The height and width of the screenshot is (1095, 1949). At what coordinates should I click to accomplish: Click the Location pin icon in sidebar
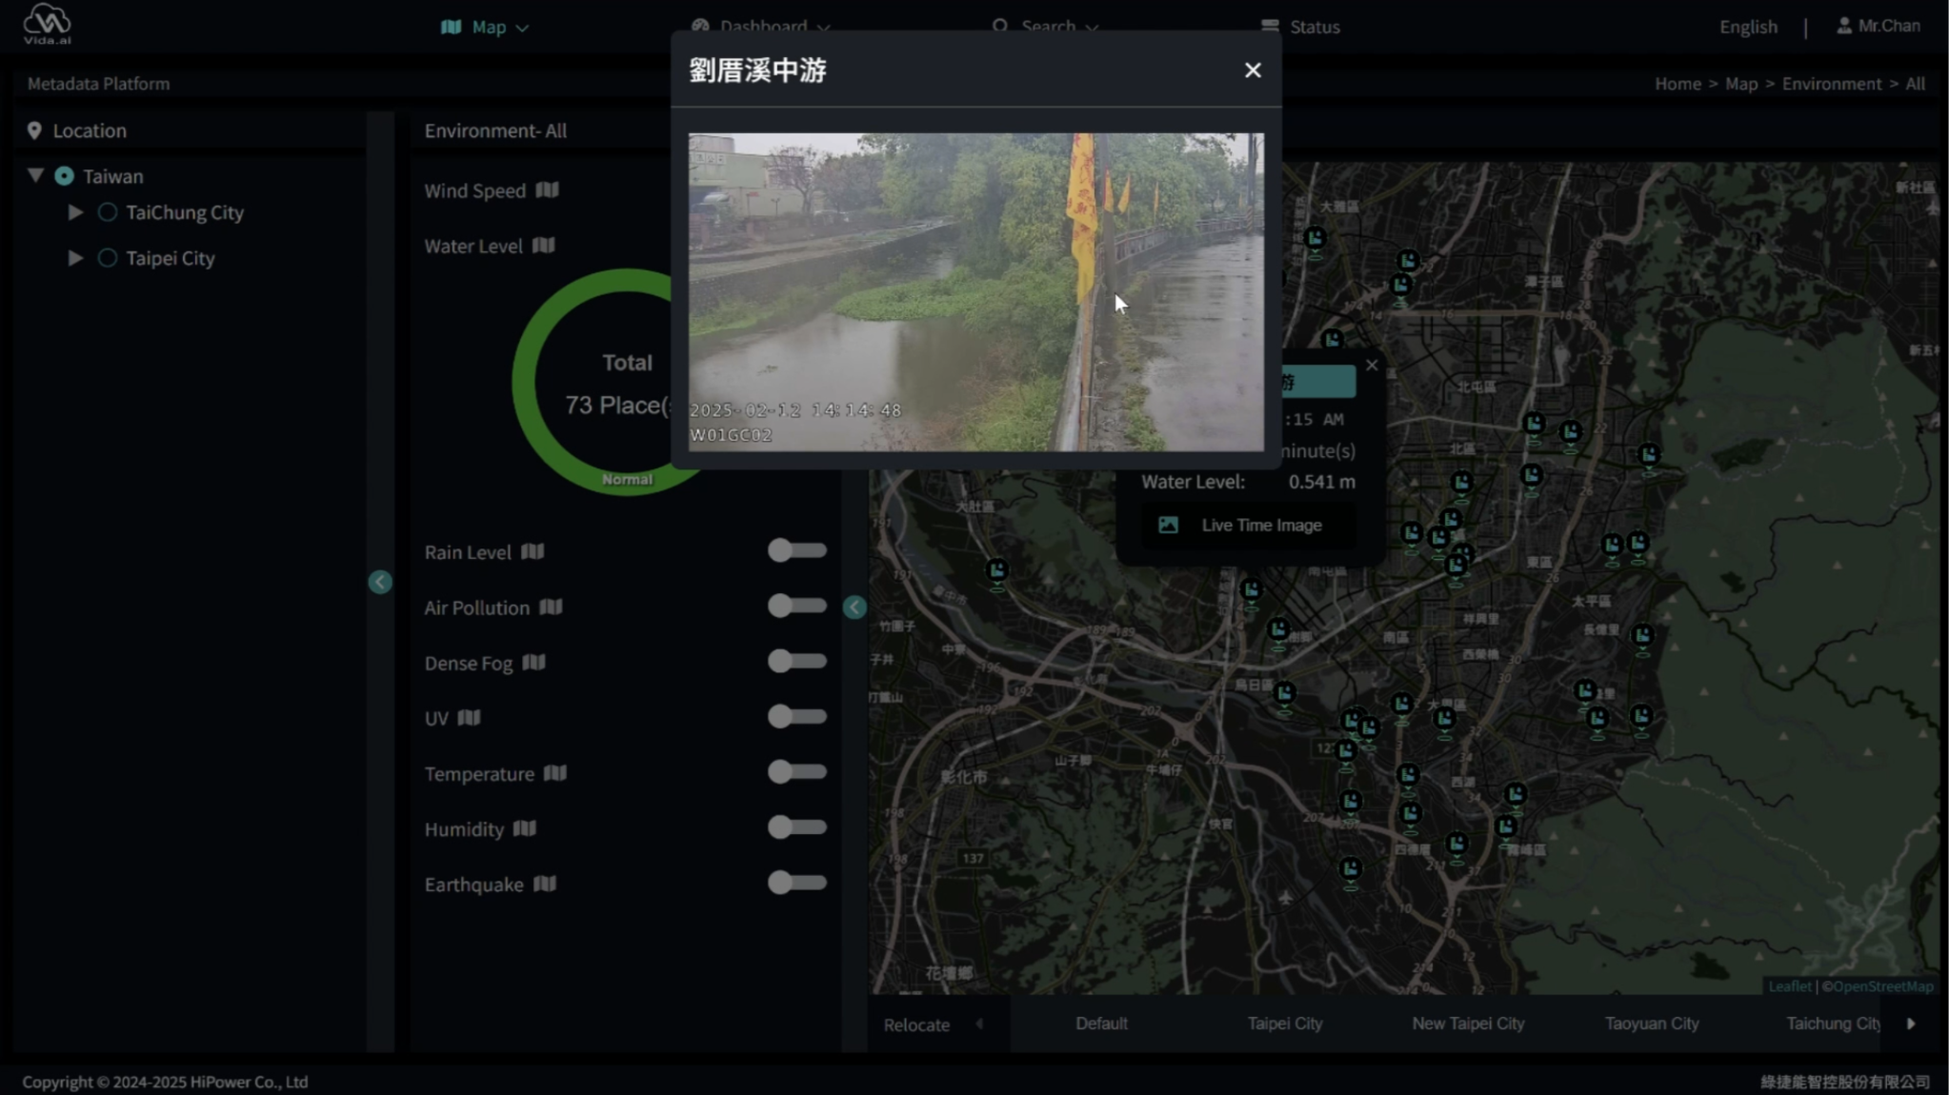pos(34,130)
